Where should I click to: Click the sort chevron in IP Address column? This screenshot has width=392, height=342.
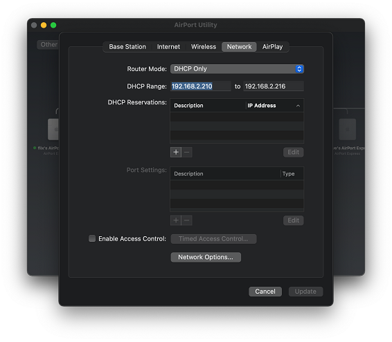pyautogui.click(x=298, y=106)
